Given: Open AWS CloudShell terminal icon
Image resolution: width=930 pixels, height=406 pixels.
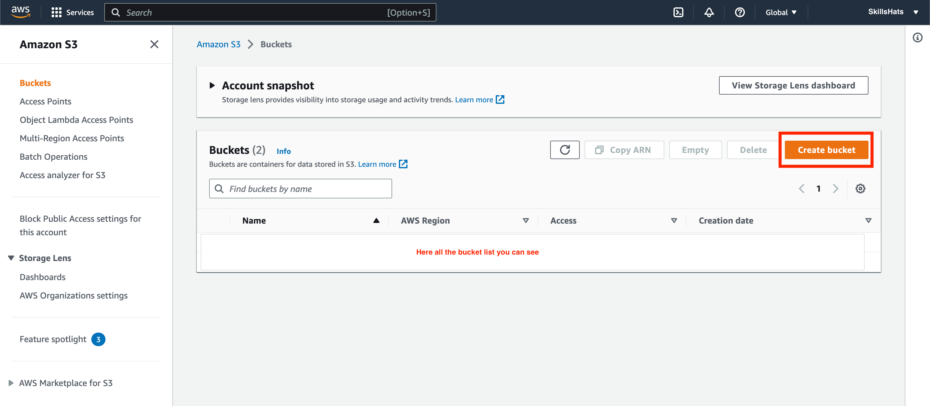Looking at the screenshot, I should pos(678,12).
